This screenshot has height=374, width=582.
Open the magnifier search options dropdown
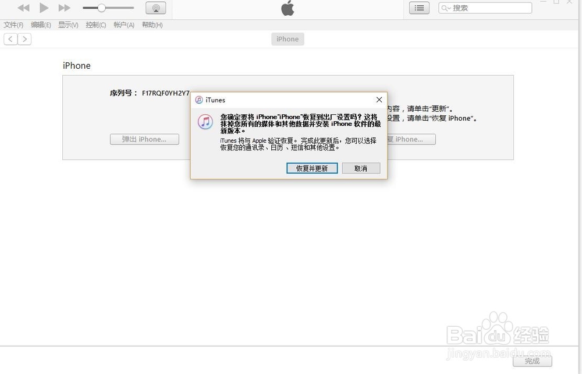coord(446,8)
